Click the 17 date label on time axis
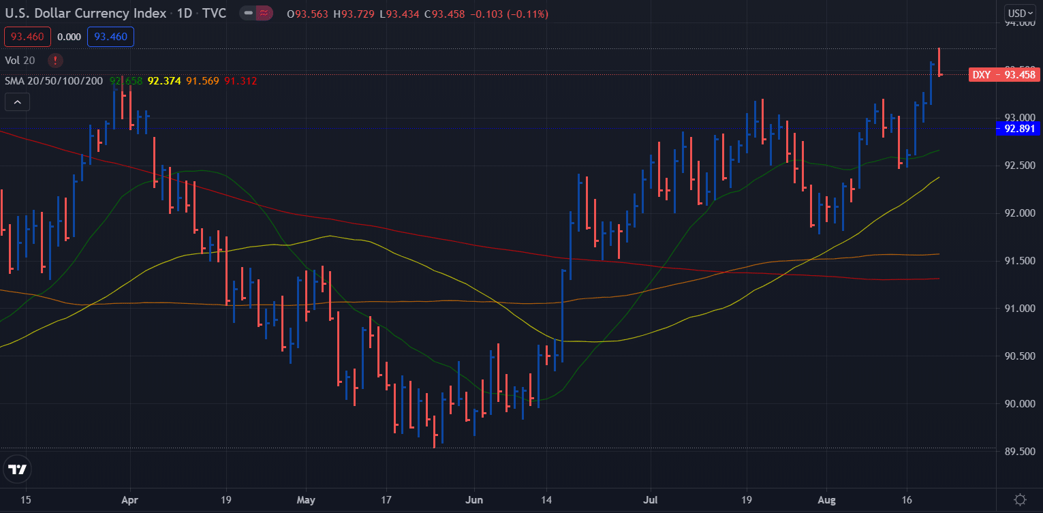Screen dimensions: 1043x513 (x=386, y=499)
